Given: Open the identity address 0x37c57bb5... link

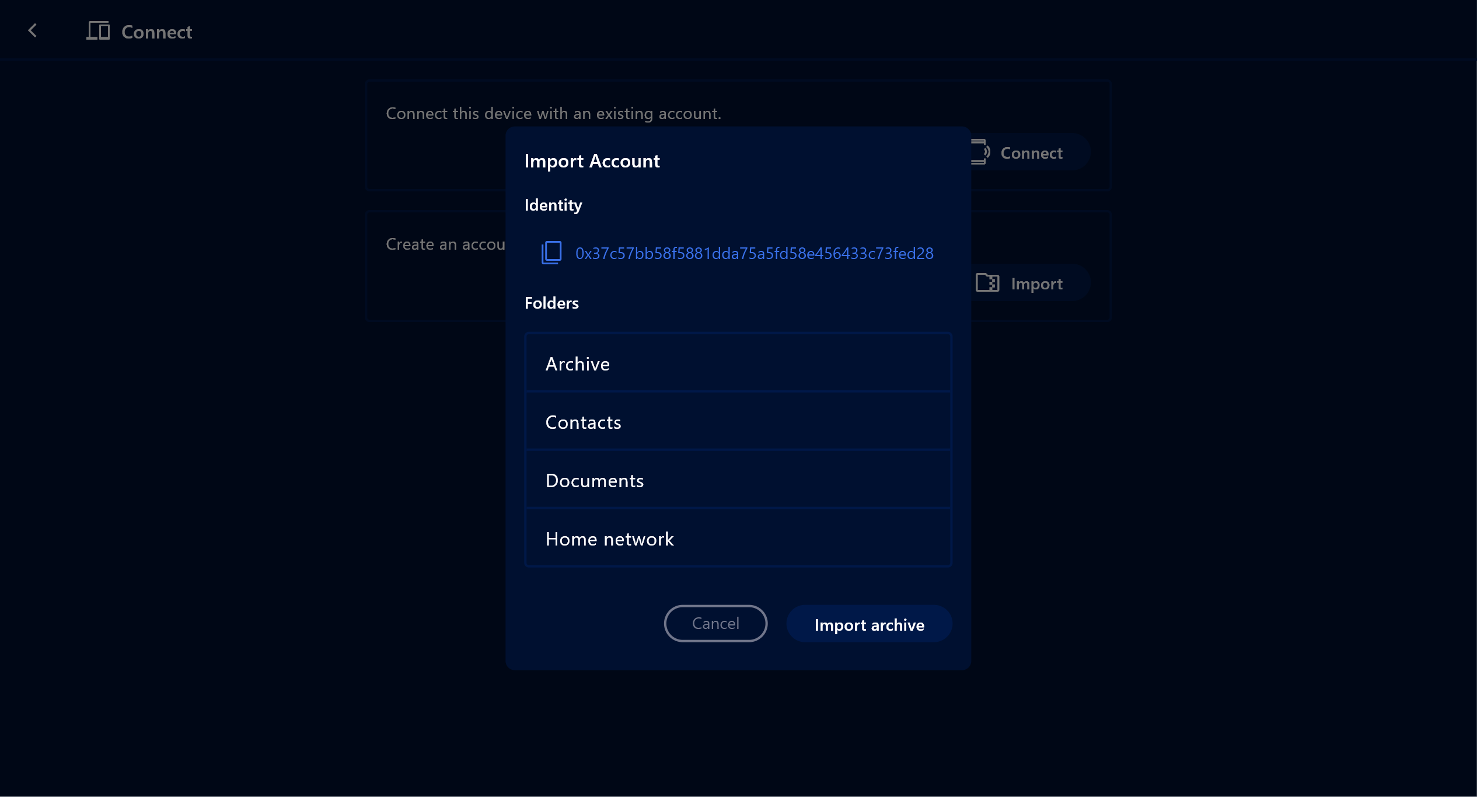Looking at the screenshot, I should tap(754, 253).
